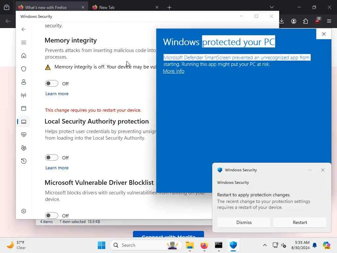This screenshot has height=253, width=337.
Task: Open a new Firefox tab with plus
Action: tap(169, 8)
